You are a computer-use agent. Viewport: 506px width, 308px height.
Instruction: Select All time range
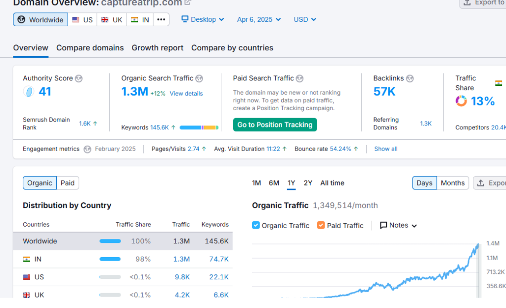(x=332, y=183)
